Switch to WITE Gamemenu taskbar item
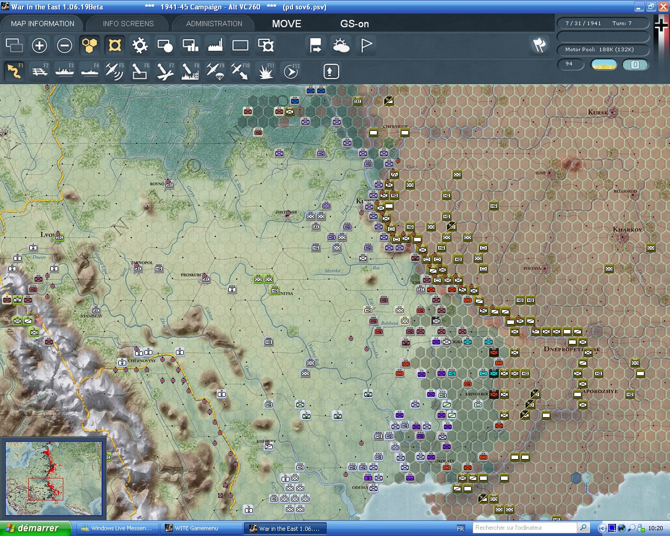The width and height of the screenshot is (670, 536). click(x=200, y=528)
